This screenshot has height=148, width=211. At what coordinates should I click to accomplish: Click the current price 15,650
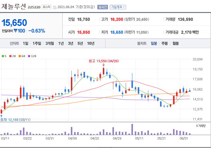14,23
